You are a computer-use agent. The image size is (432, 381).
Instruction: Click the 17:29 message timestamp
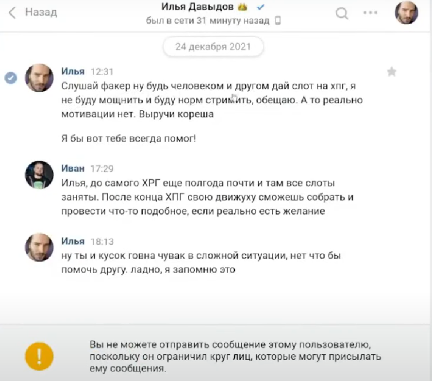tap(102, 168)
